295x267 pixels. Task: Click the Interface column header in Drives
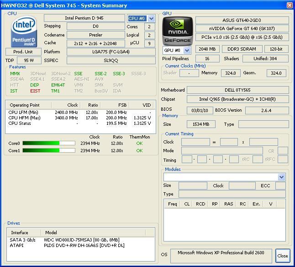click(x=24, y=233)
